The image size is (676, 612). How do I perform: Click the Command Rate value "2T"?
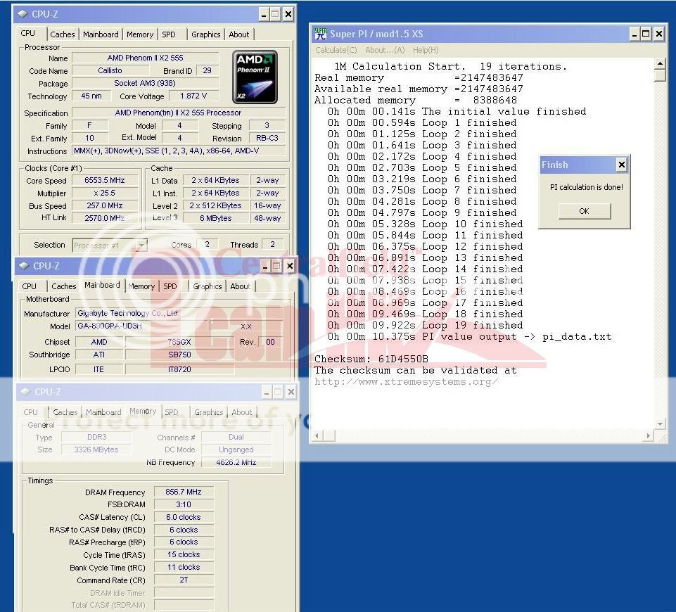184,580
